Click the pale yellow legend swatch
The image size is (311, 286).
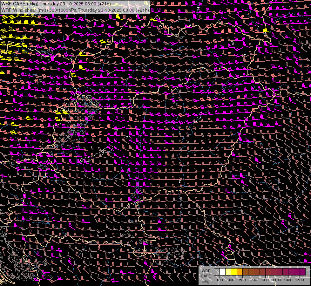(228, 272)
